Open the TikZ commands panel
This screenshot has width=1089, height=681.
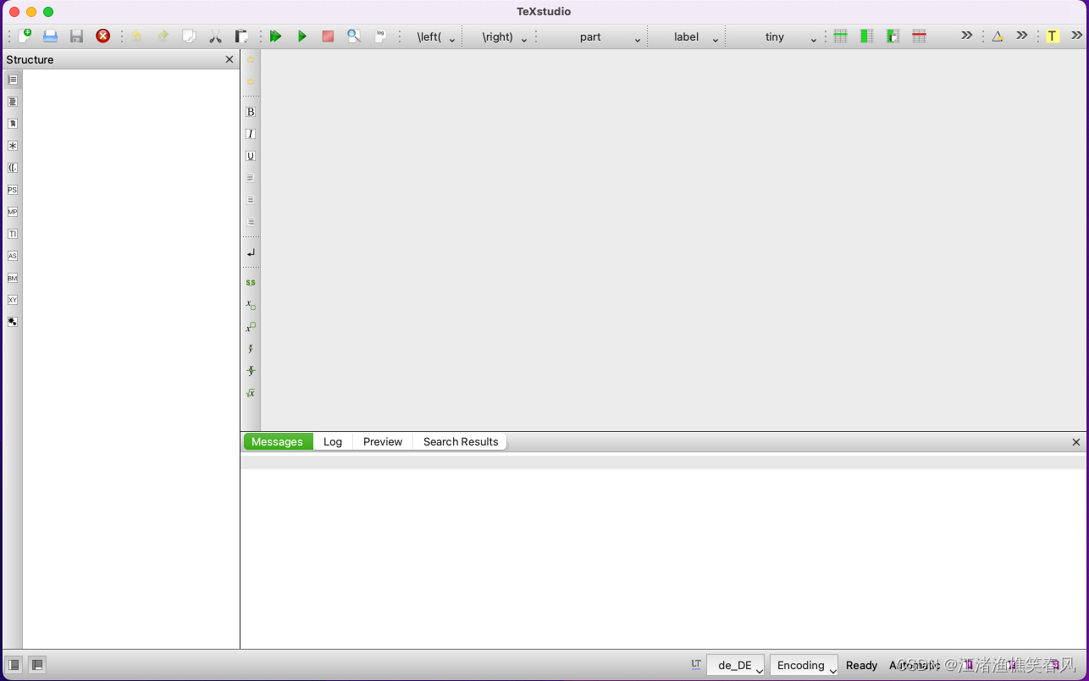tap(12, 234)
